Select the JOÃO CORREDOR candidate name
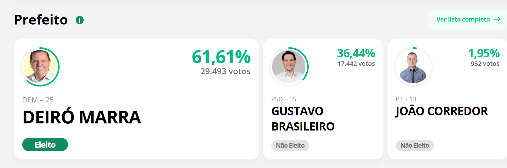Screen dimensions: 507x168 pyautogui.click(x=441, y=111)
